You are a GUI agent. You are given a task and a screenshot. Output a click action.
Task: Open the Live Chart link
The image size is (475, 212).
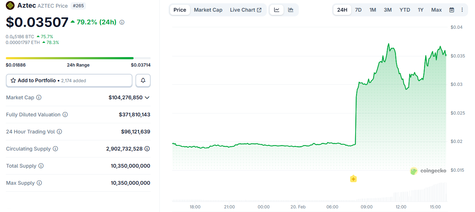tap(246, 10)
